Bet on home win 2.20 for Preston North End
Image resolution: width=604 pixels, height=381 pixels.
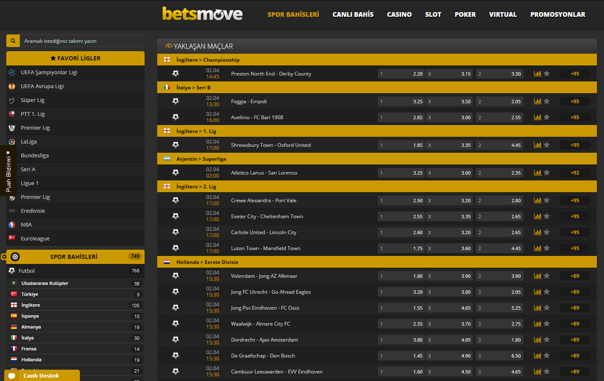click(x=401, y=73)
